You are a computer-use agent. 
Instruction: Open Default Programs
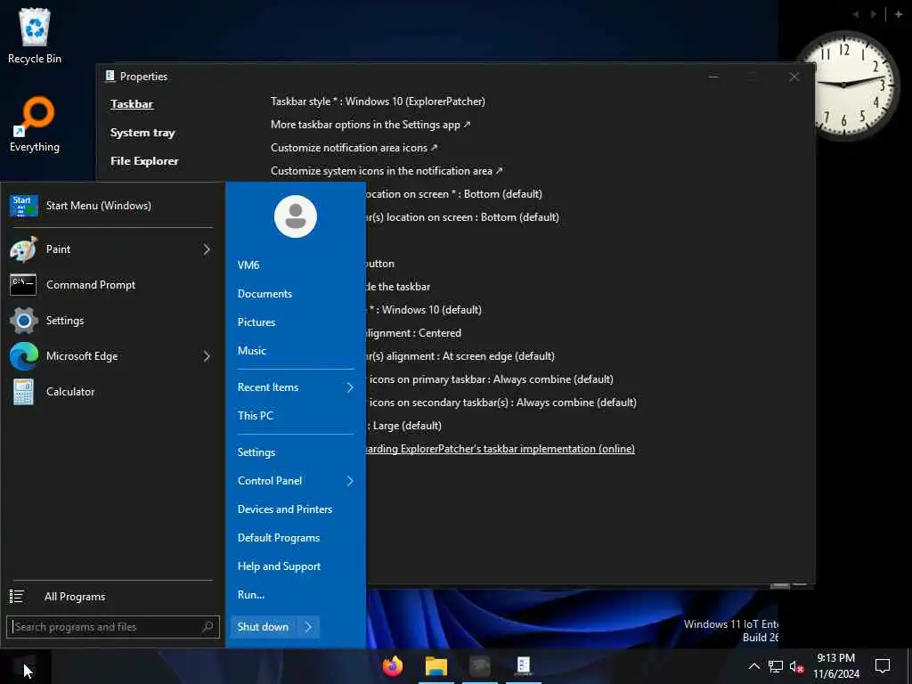(x=279, y=537)
